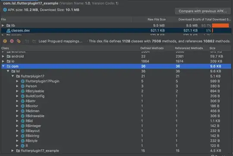This screenshot has width=233, height=156.
Task: Click the show bytecode icon
Action: click(27, 41)
